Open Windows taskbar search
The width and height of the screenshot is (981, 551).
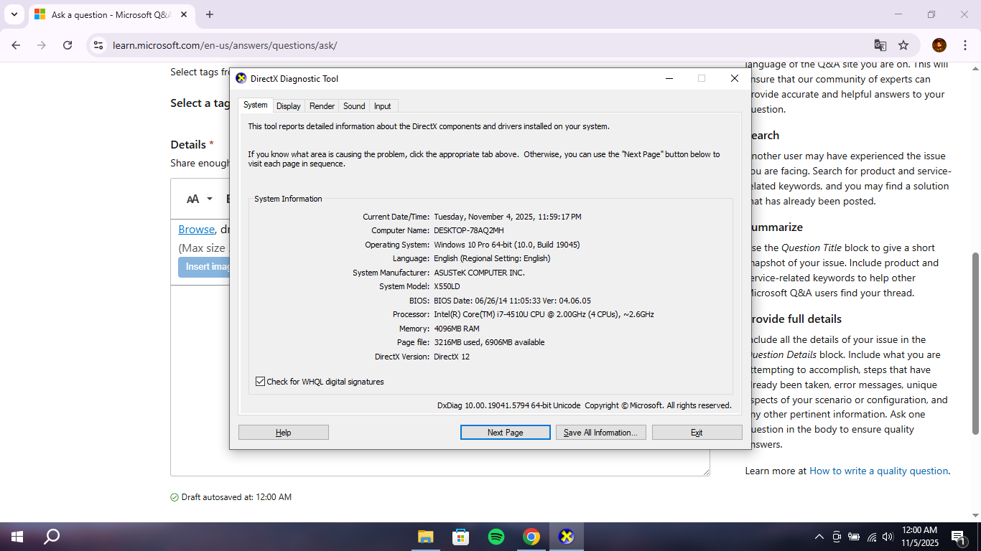click(x=52, y=537)
